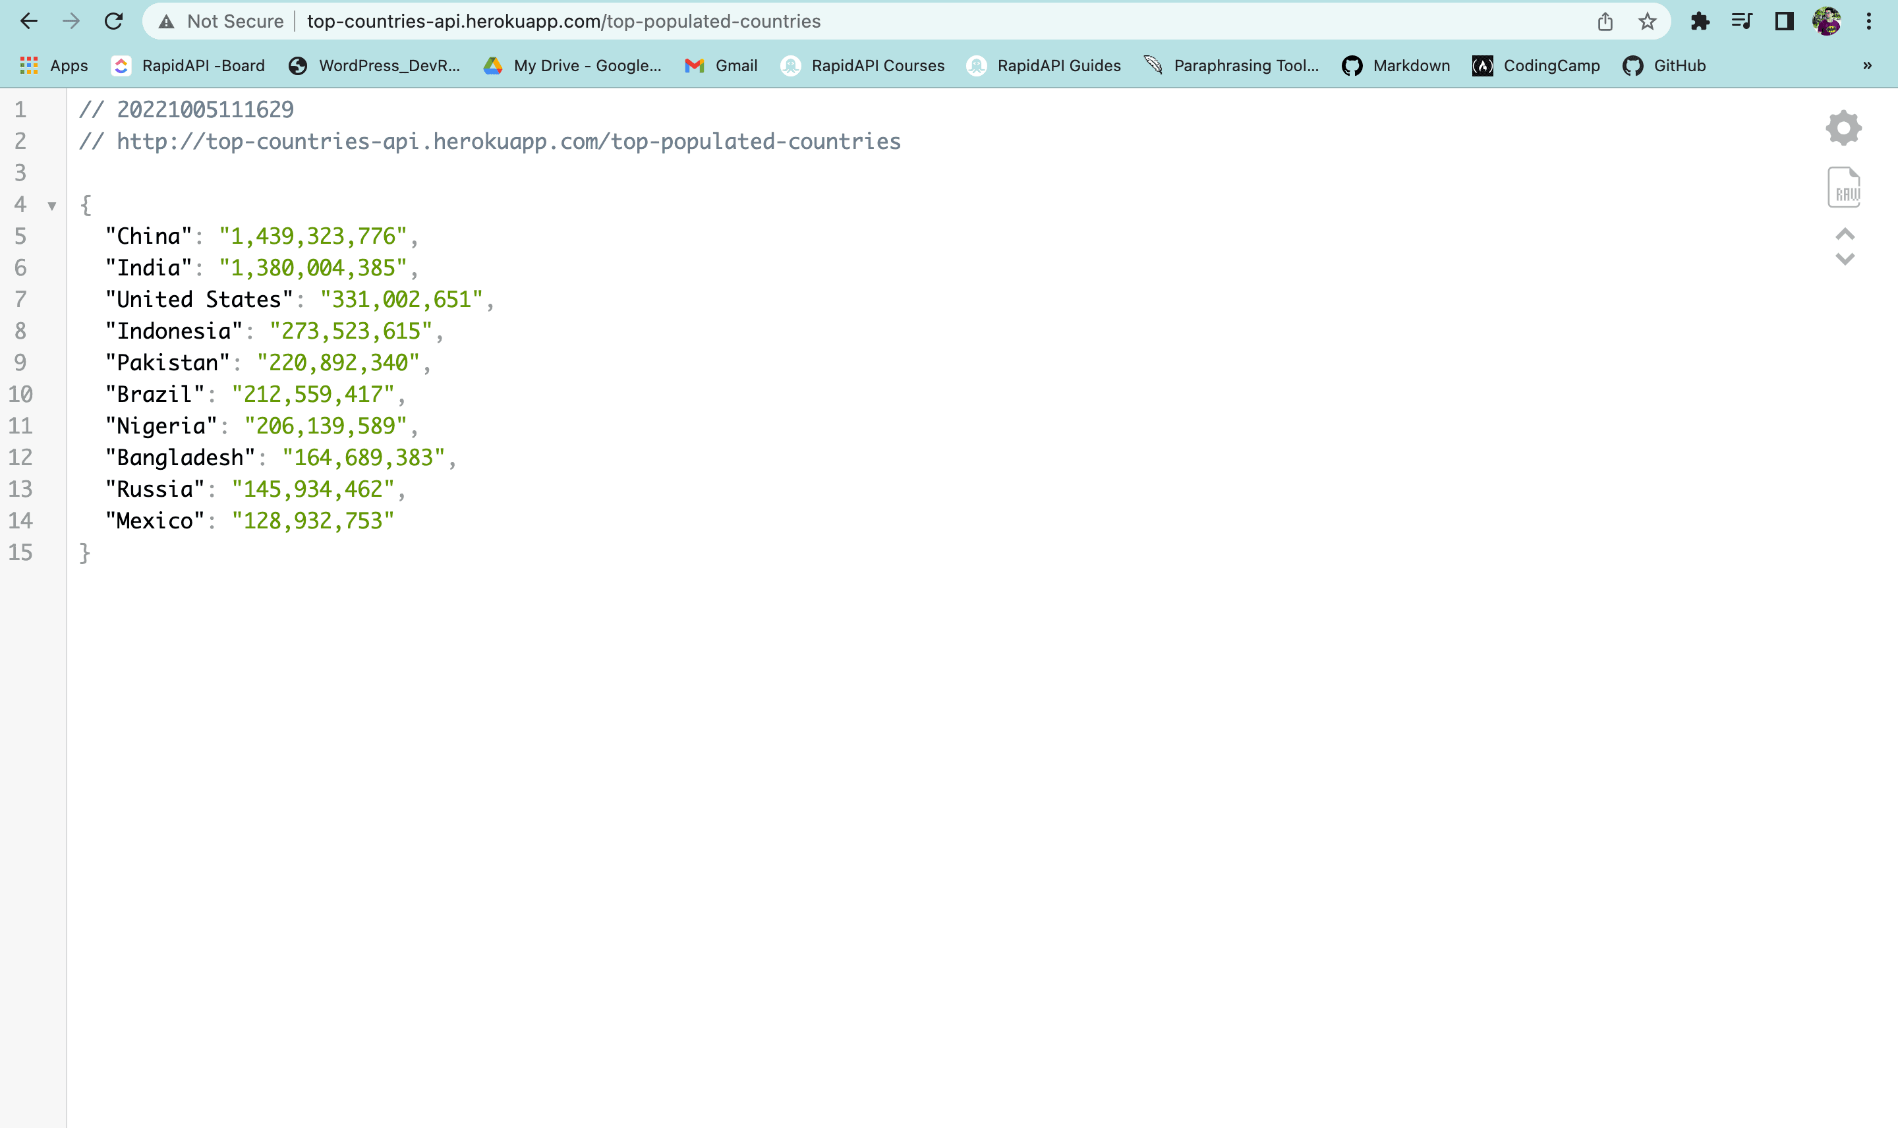Viewport: 1898px width, 1128px height.
Task: Collapse the JSON object on line 4
Action: tap(51, 205)
